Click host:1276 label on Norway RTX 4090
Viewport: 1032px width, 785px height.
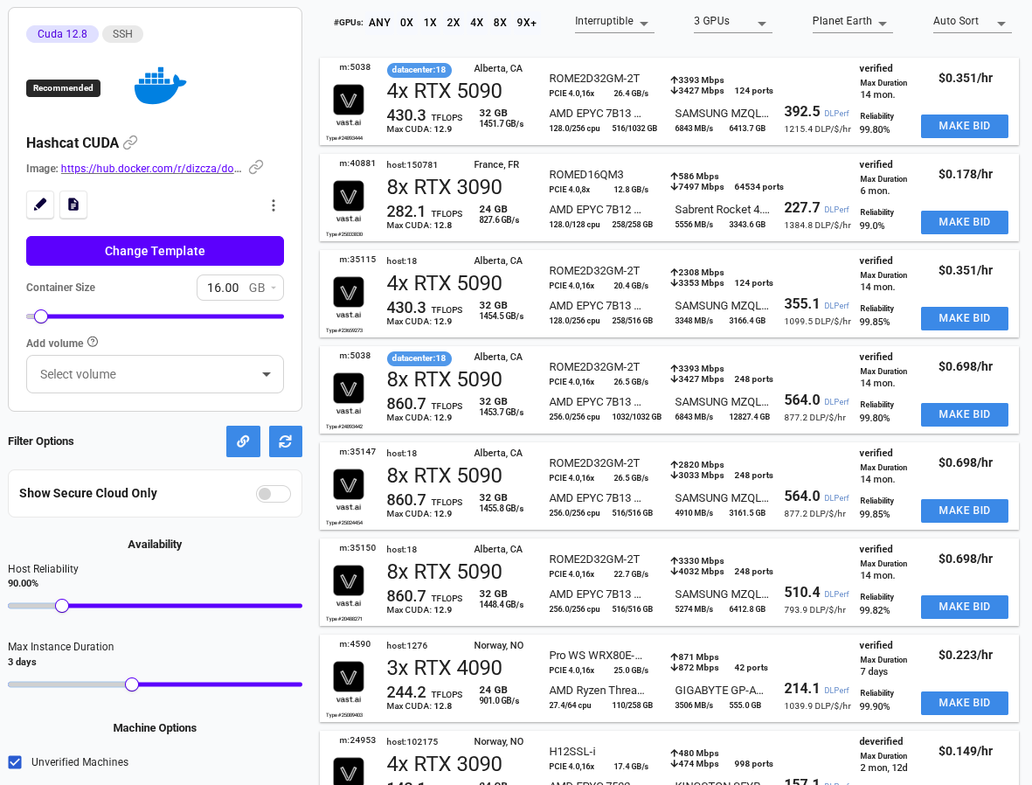click(406, 645)
